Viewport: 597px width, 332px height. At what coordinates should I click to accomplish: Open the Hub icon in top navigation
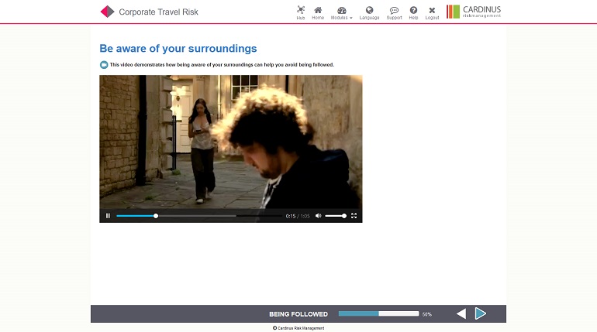[x=301, y=12]
